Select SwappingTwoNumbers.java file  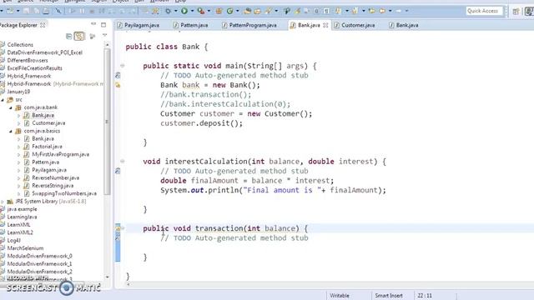point(64,193)
